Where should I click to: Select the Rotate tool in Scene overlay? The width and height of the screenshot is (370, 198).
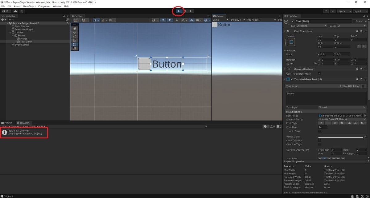75,36
